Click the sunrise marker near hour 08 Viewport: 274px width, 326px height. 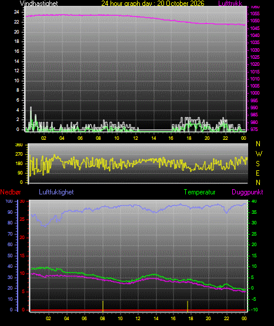click(x=103, y=306)
